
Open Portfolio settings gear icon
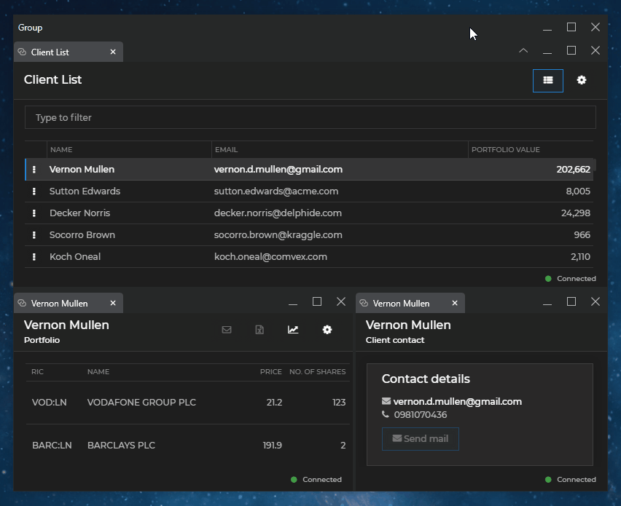pyautogui.click(x=327, y=330)
